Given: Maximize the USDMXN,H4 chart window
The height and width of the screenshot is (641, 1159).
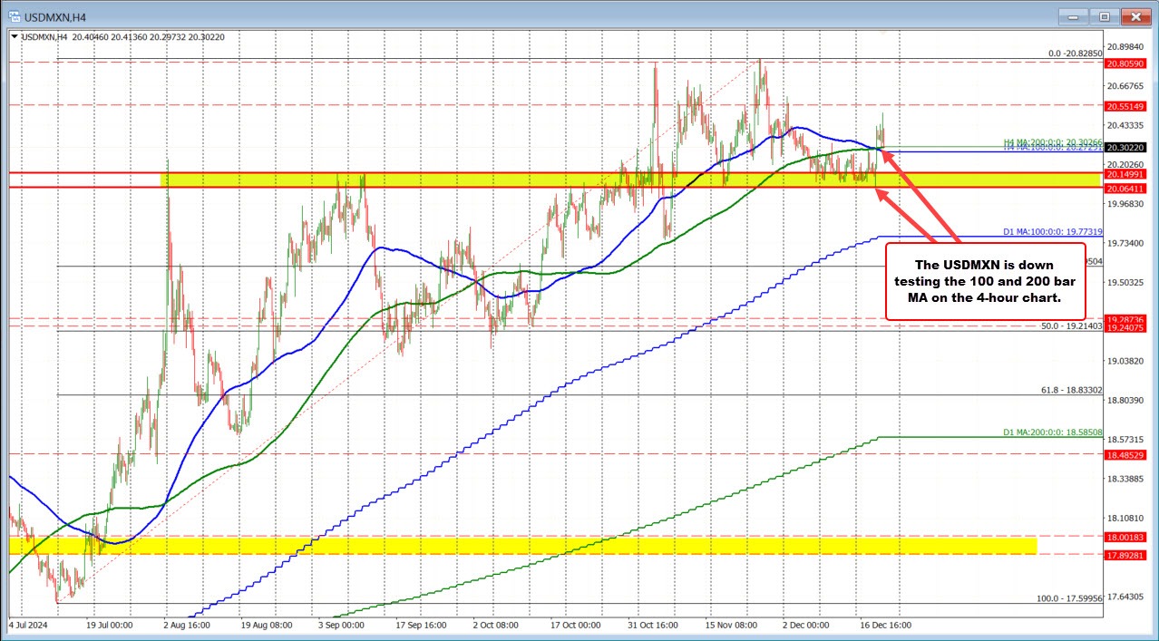Looking at the screenshot, I should (1105, 16).
